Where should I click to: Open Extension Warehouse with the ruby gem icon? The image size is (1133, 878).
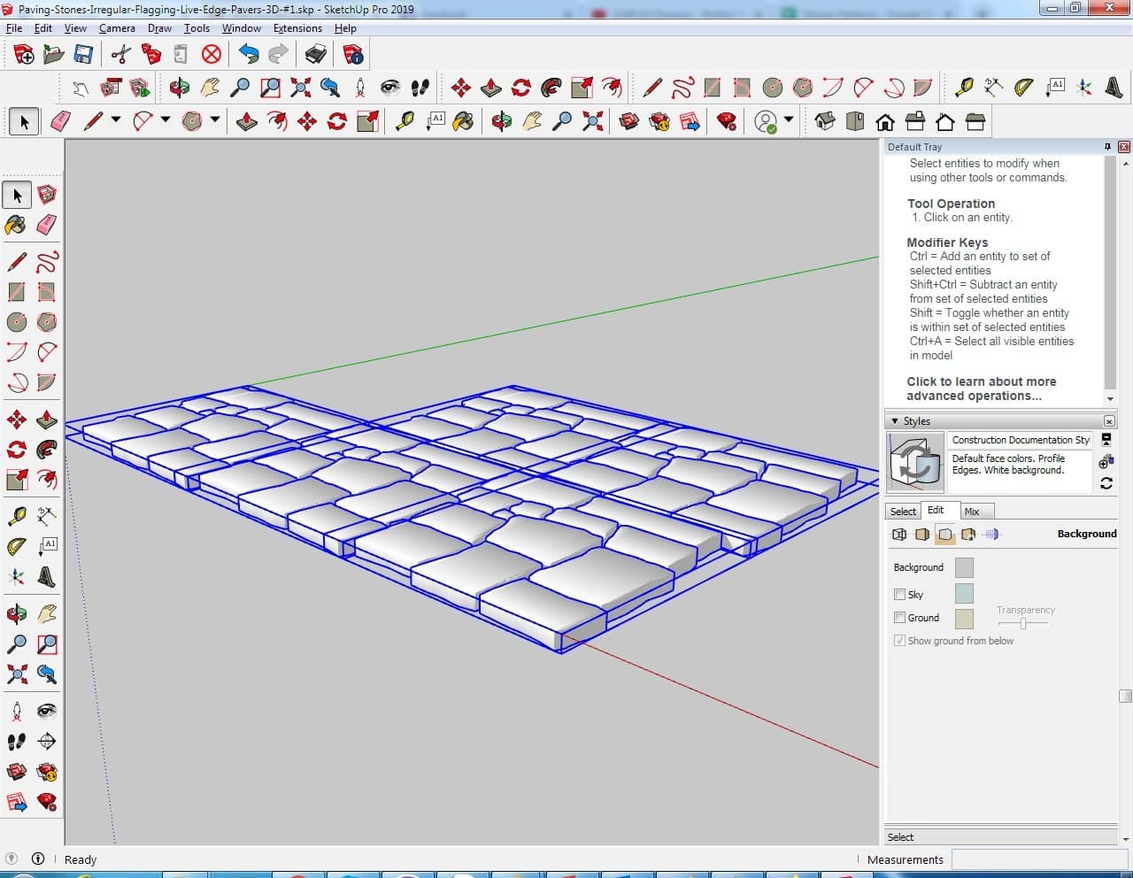point(727,121)
